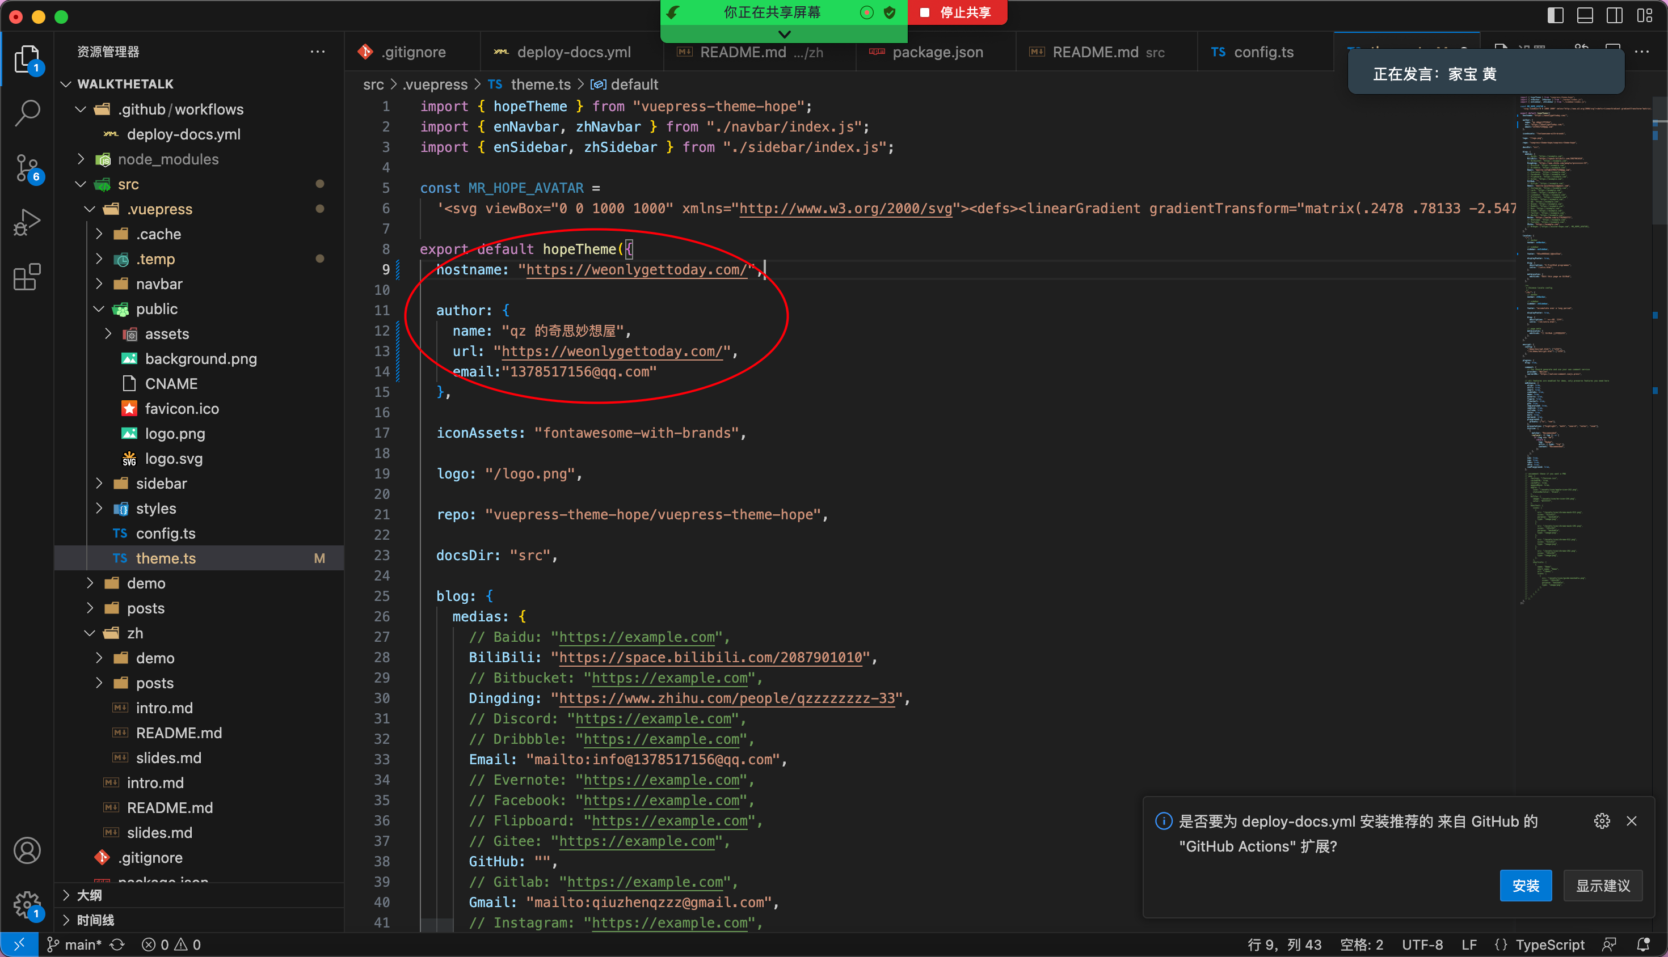Open background.png in explorer
The image size is (1668, 957).
pyautogui.click(x=200, y=359)
